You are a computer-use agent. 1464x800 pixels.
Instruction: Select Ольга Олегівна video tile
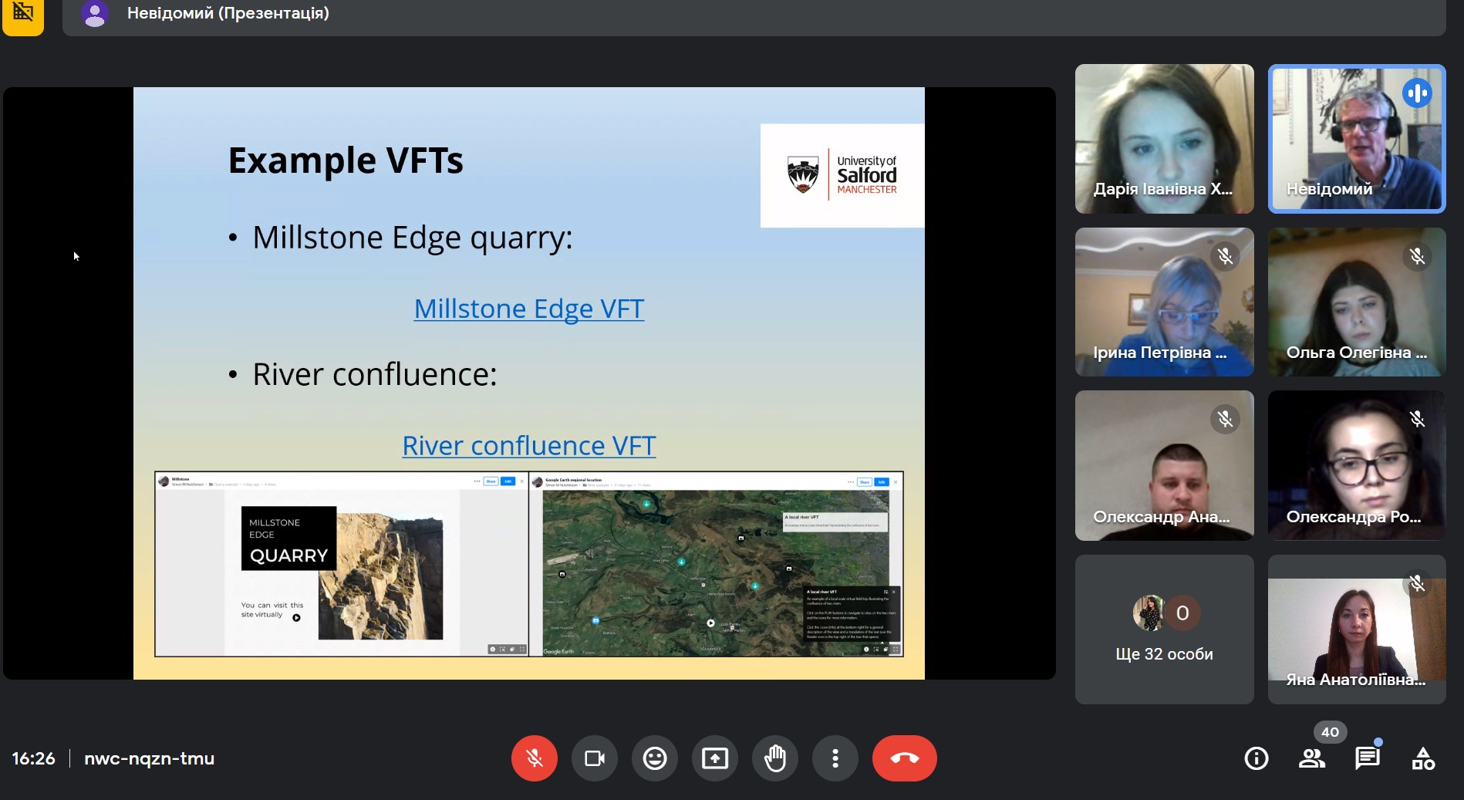point(1357,302)
